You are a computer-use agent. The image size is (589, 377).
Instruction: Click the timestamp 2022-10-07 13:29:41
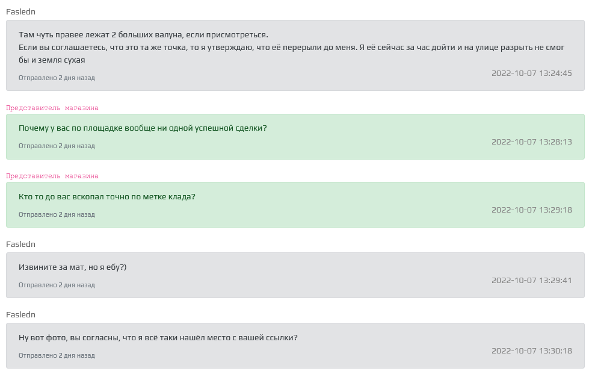pos(531,281)
